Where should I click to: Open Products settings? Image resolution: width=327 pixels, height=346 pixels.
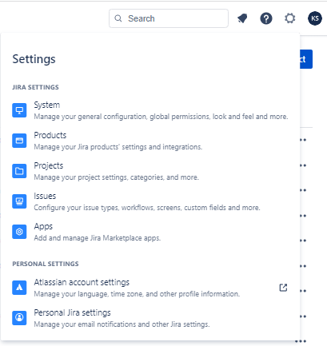(x=150, y=141)
